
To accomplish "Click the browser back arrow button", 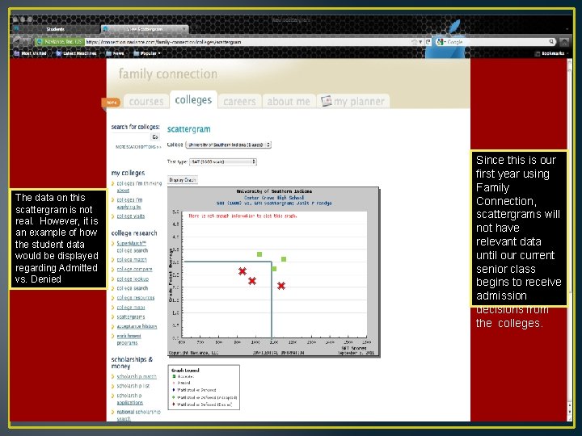I will click(x=19, y=41).
